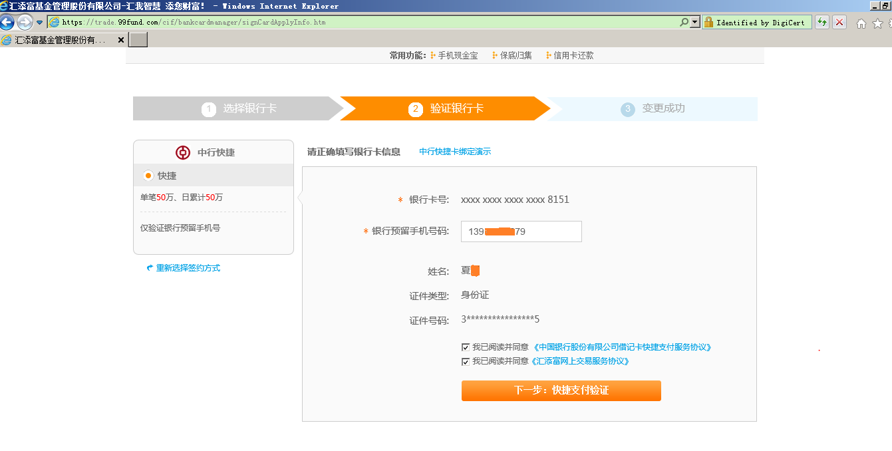
Task: Open the address bar autocomplete dropdown arrow
Action: tap(695, 22)
